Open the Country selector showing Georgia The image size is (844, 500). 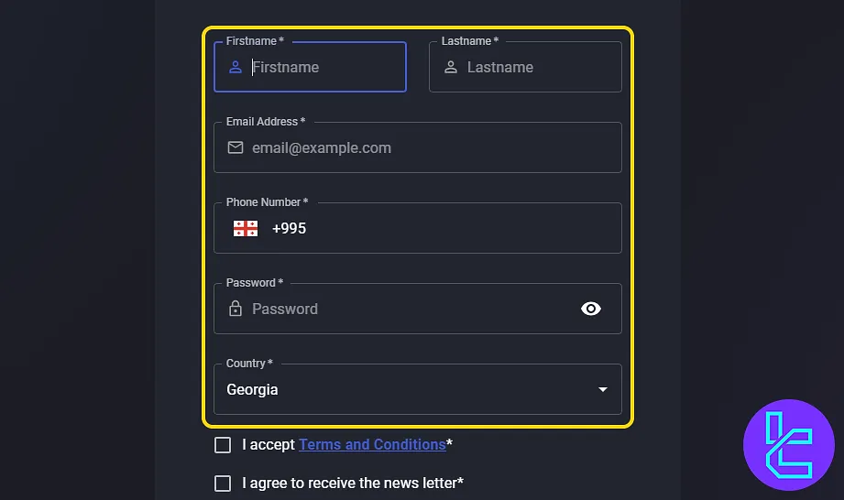(403, 390)
